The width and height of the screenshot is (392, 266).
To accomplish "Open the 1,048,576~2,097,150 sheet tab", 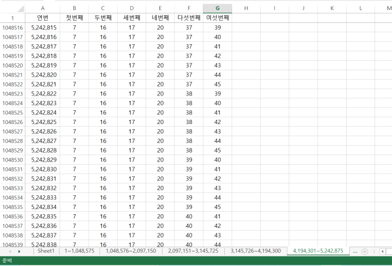I will point(131,251).
